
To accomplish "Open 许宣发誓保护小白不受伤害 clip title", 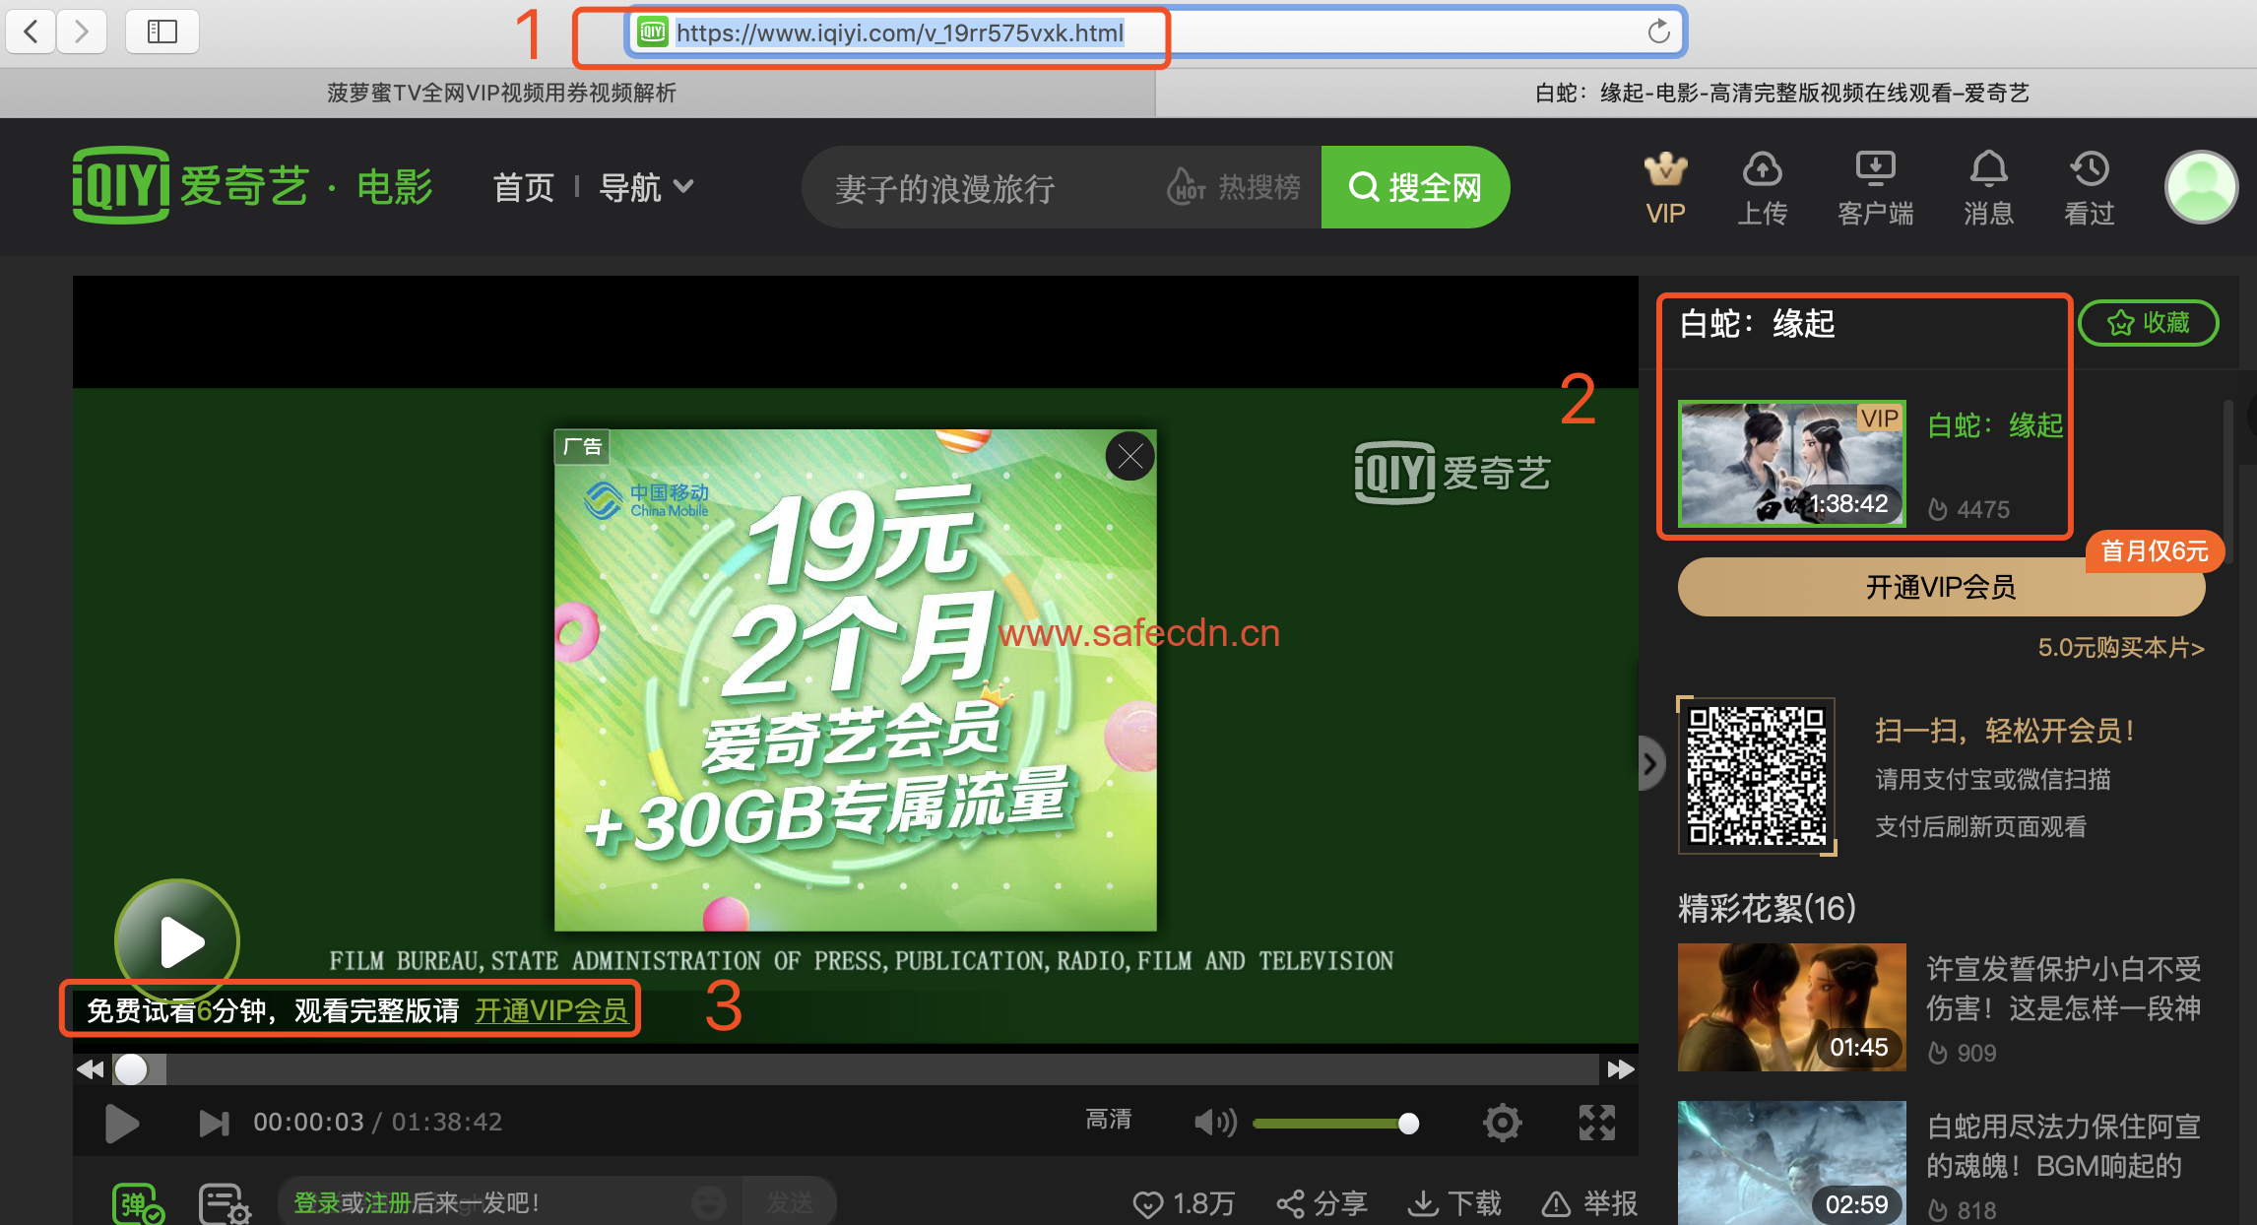I will pyautogui.click(x=2063, y=989).
